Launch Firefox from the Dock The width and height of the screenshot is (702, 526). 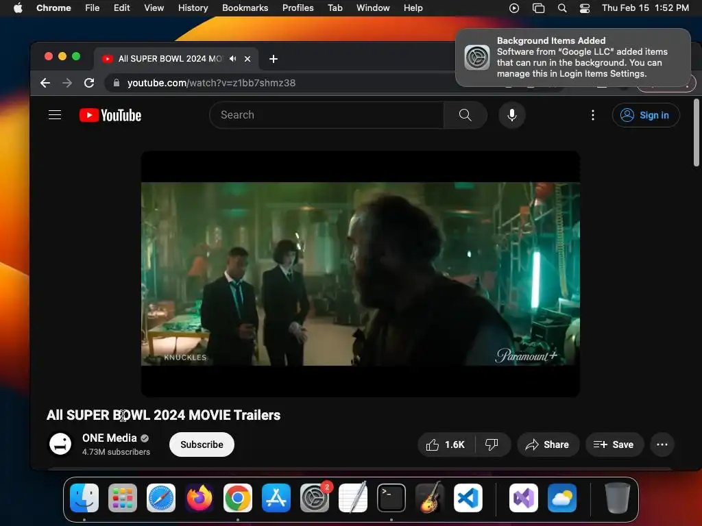pyautogui.click(x=199, y=498)
